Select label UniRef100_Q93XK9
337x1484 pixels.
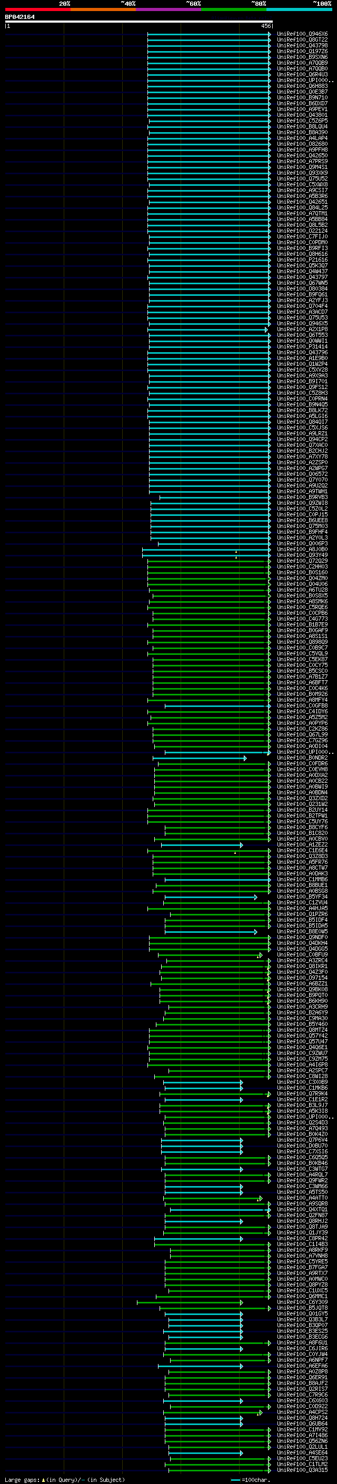[302, 173]
